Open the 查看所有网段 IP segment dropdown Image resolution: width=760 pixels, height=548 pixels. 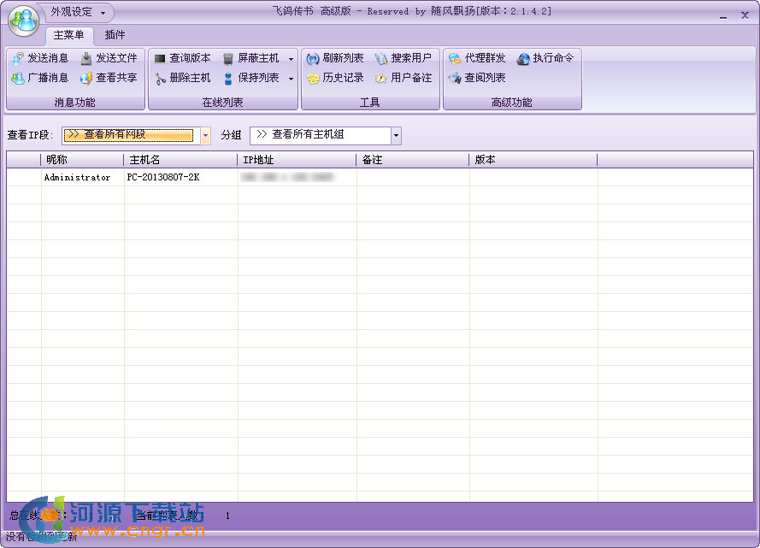[x=204, y=135]
